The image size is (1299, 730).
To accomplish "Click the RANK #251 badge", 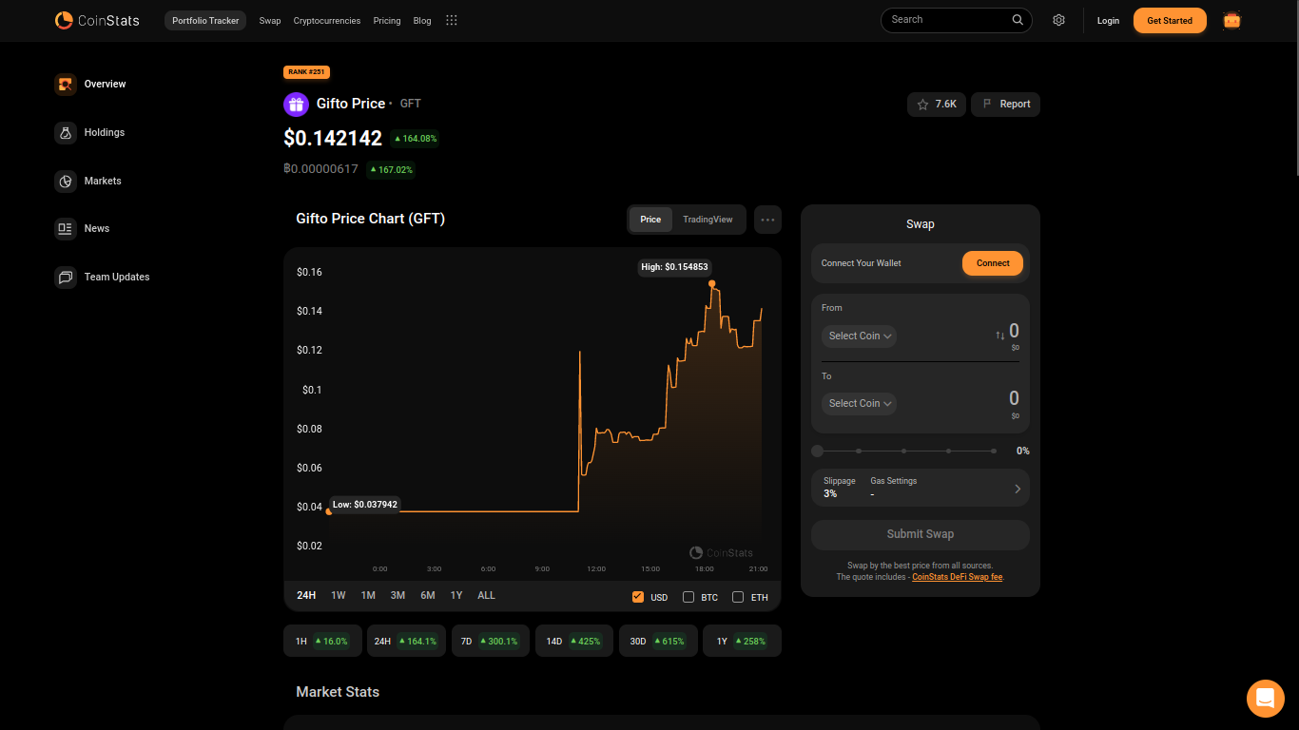I will point(306,72).
